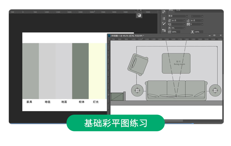
Task: Click the 灯光 label text
Action: click(x=96, y=102)
